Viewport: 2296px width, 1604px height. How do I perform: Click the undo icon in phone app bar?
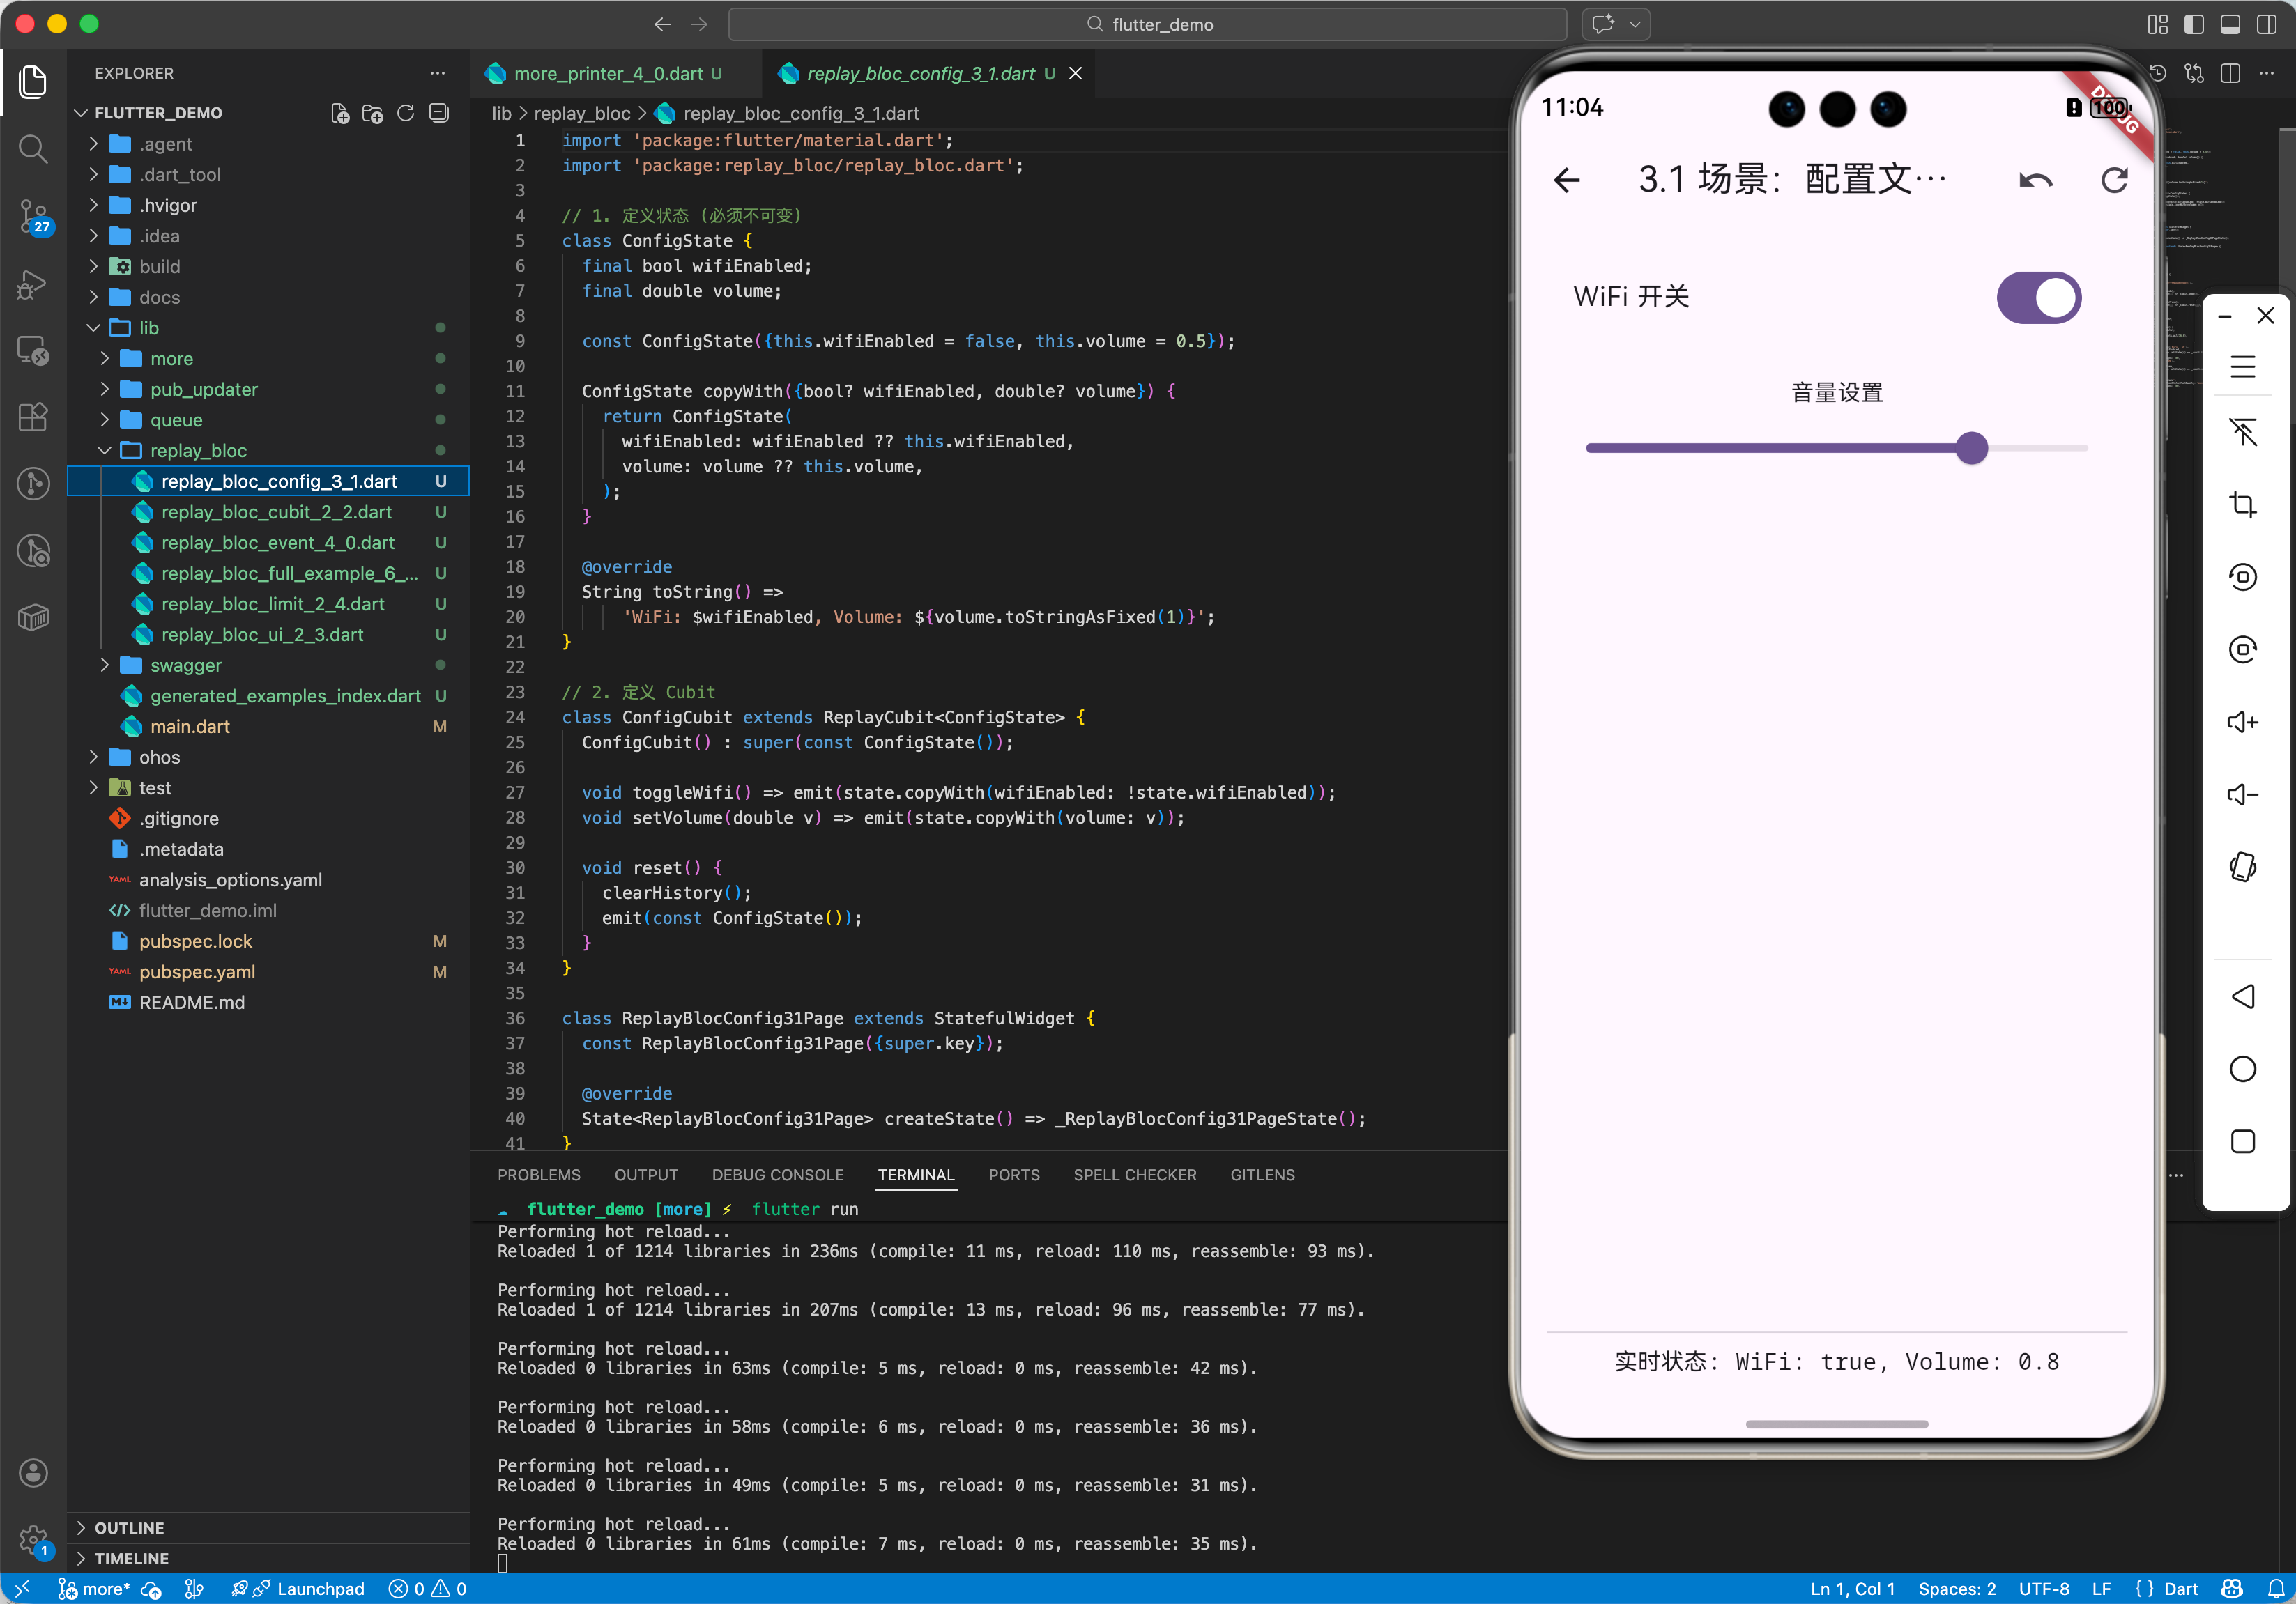click(x=2035, y=181)
